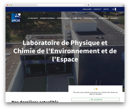Open the Sciences pour tous menu

click(90, 18)
